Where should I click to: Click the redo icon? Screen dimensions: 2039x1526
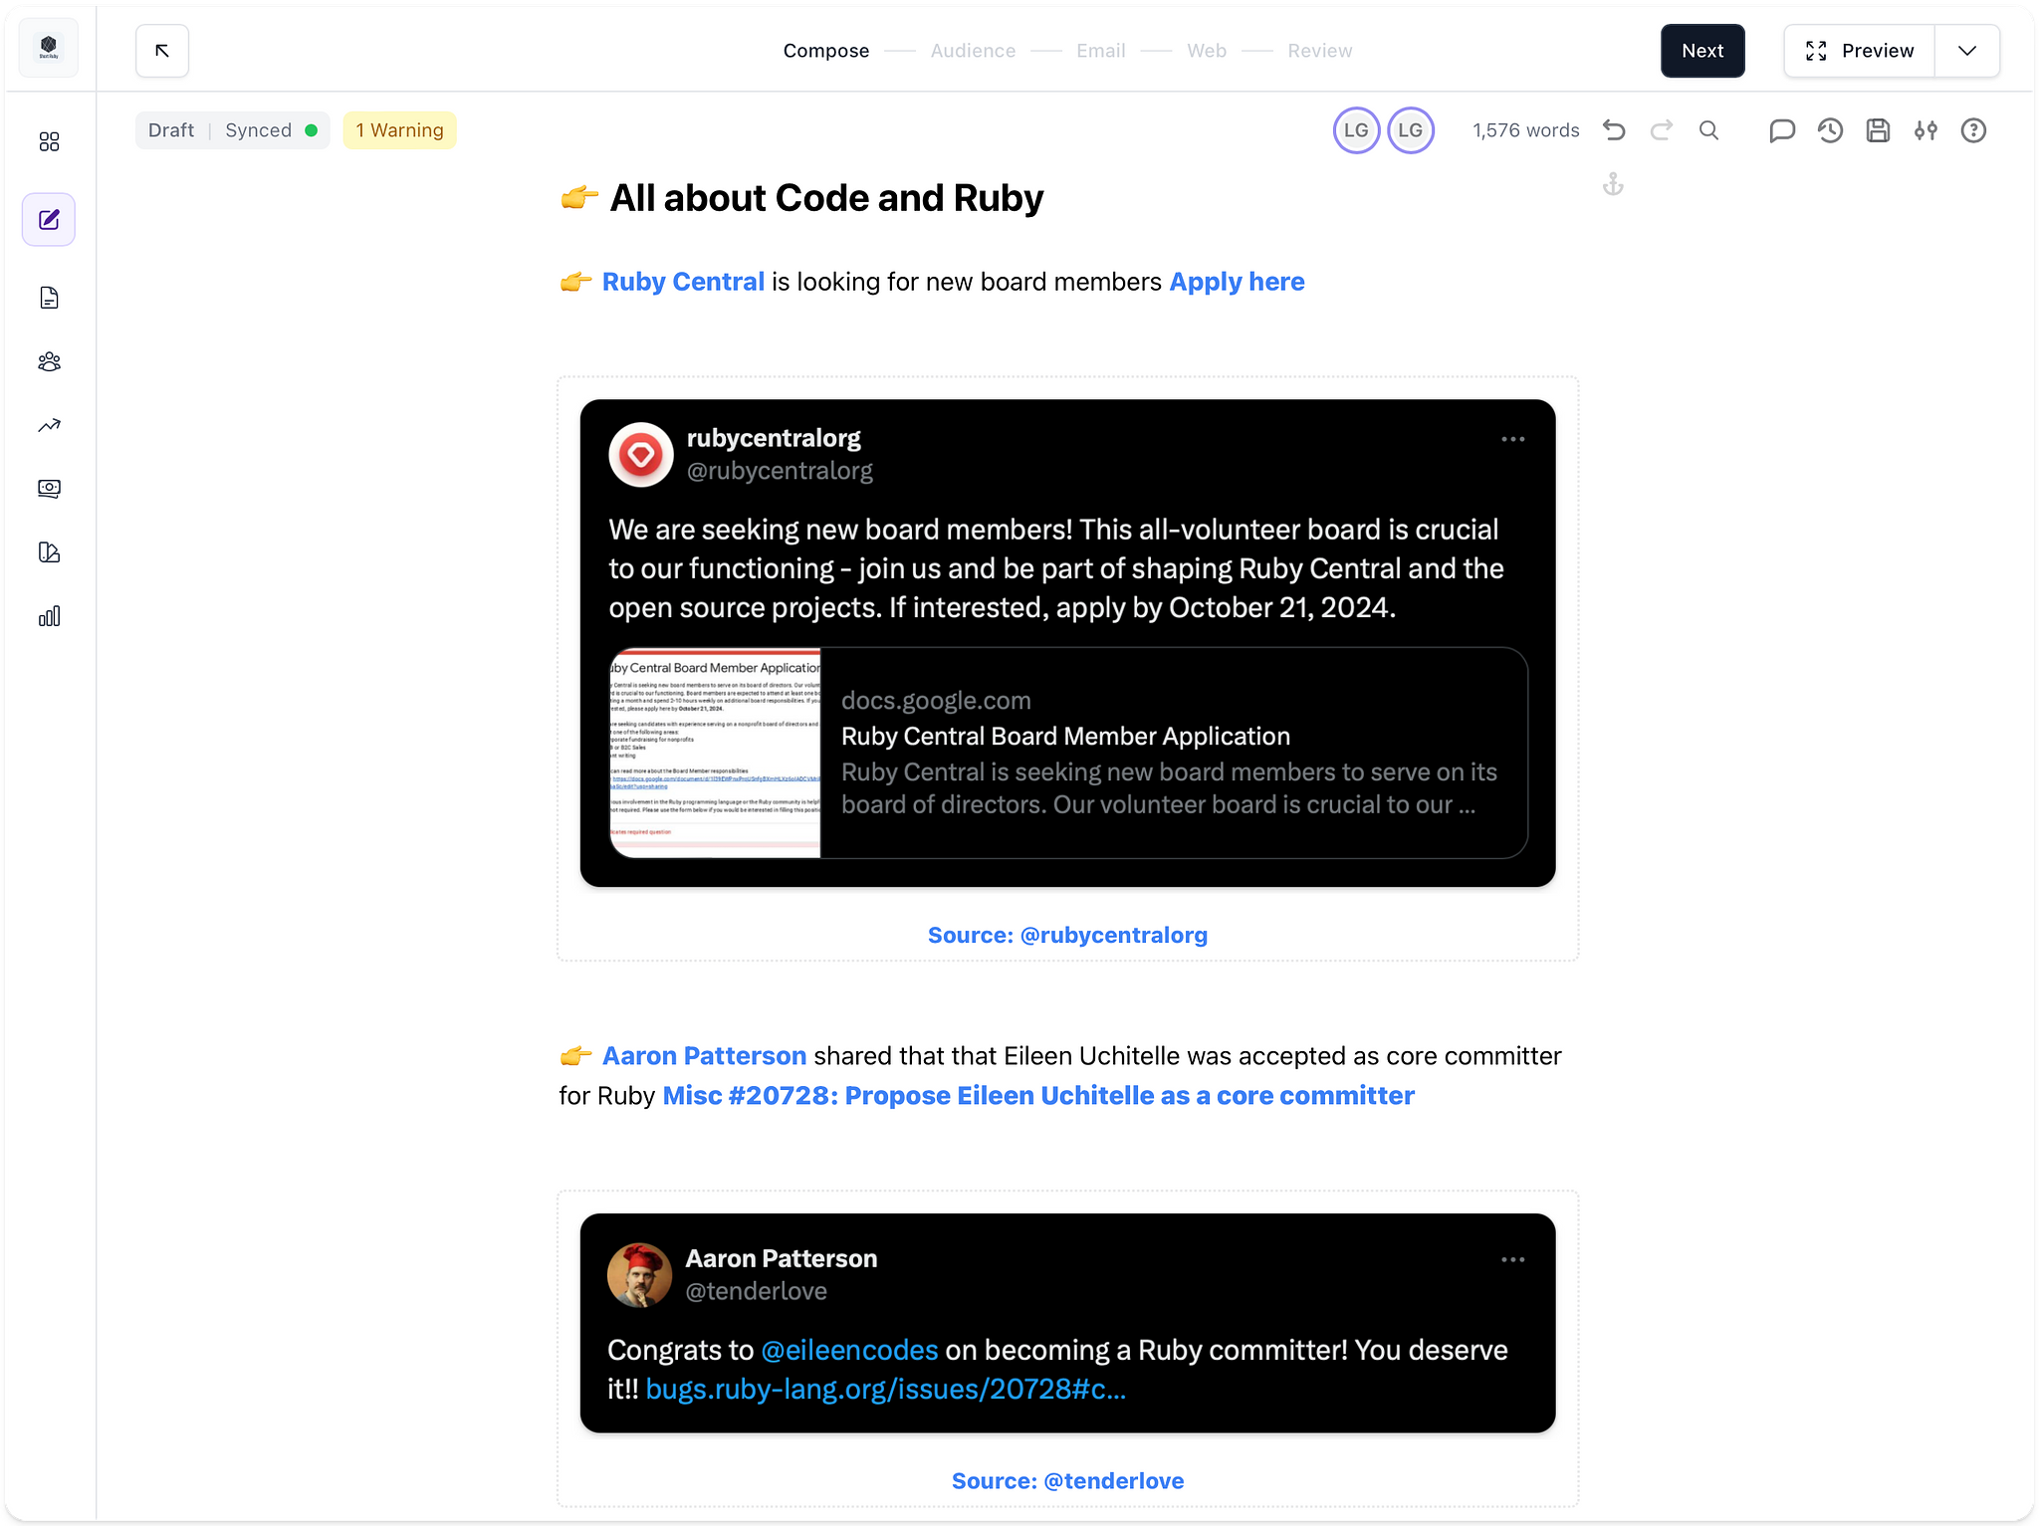tap(1663, 129)
